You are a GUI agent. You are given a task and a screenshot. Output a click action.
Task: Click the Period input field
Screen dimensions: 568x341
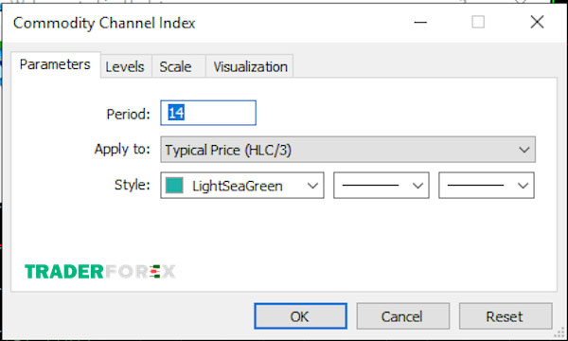[x=208, y=113]
